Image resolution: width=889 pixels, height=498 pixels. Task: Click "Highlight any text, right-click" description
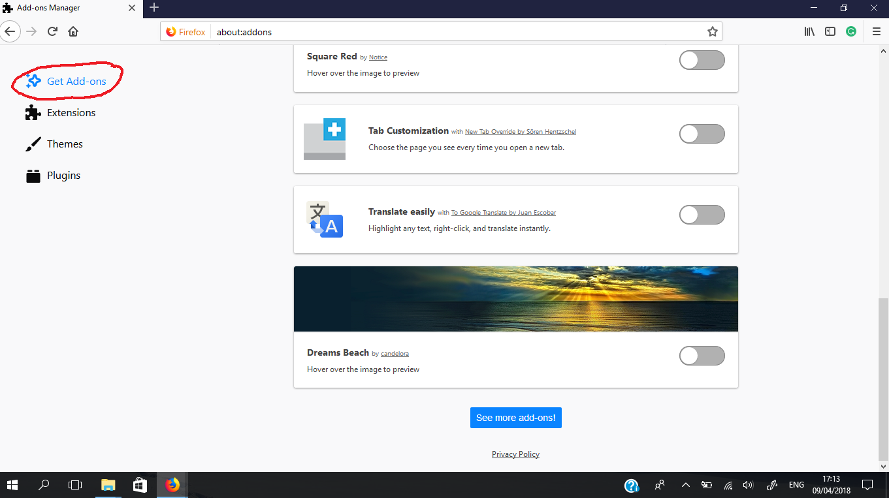459,228
